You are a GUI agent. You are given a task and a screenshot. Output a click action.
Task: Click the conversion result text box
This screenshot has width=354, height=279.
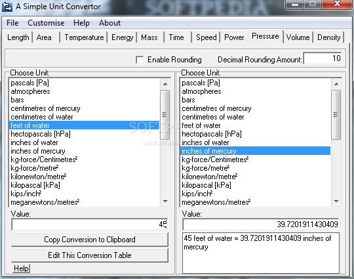(x=261, y=253)
